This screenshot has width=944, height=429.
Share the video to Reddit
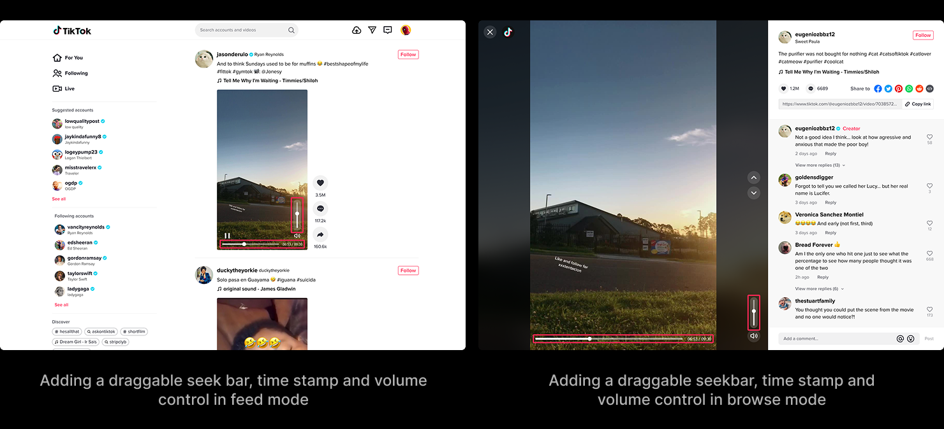click(x=919, y=88)
